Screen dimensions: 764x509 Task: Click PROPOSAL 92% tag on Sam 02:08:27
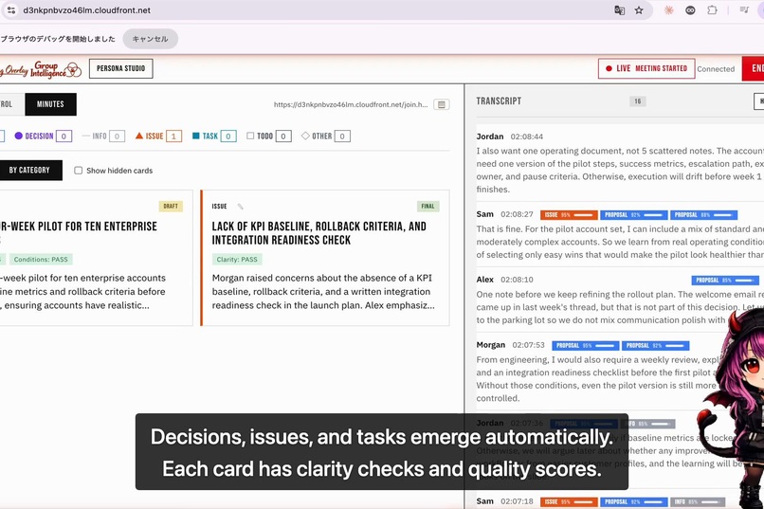[x=633, y=215]
